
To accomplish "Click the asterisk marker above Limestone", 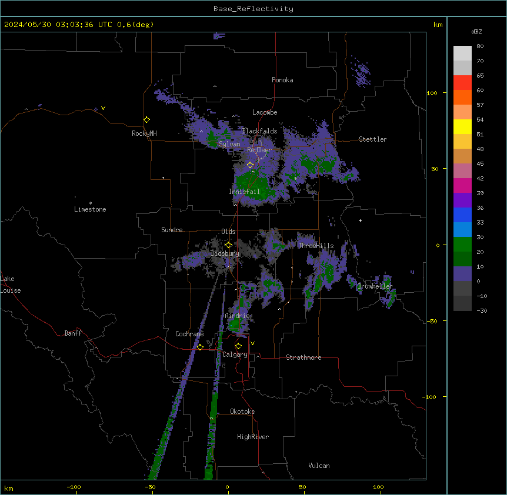I will [90, 203].
